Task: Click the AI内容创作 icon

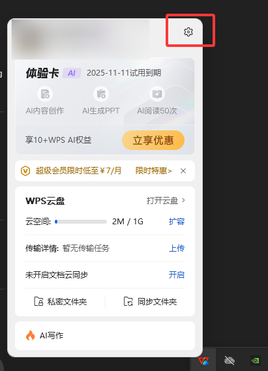Action: tap(45, 94)
